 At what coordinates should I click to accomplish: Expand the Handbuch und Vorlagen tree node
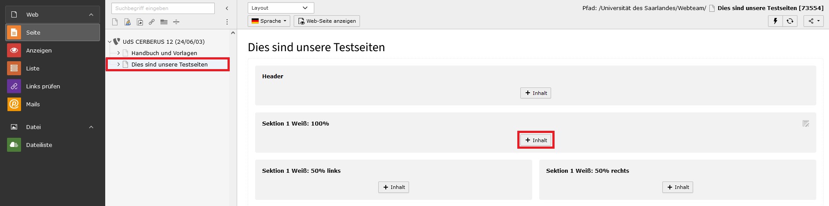point(118,53)
